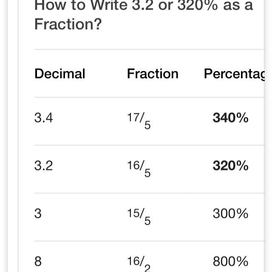The height and width of the screenshot is (272, 272).
Task: Click the decimal value 3 cell
Action: pyautogui.click(x=38, y=213)
